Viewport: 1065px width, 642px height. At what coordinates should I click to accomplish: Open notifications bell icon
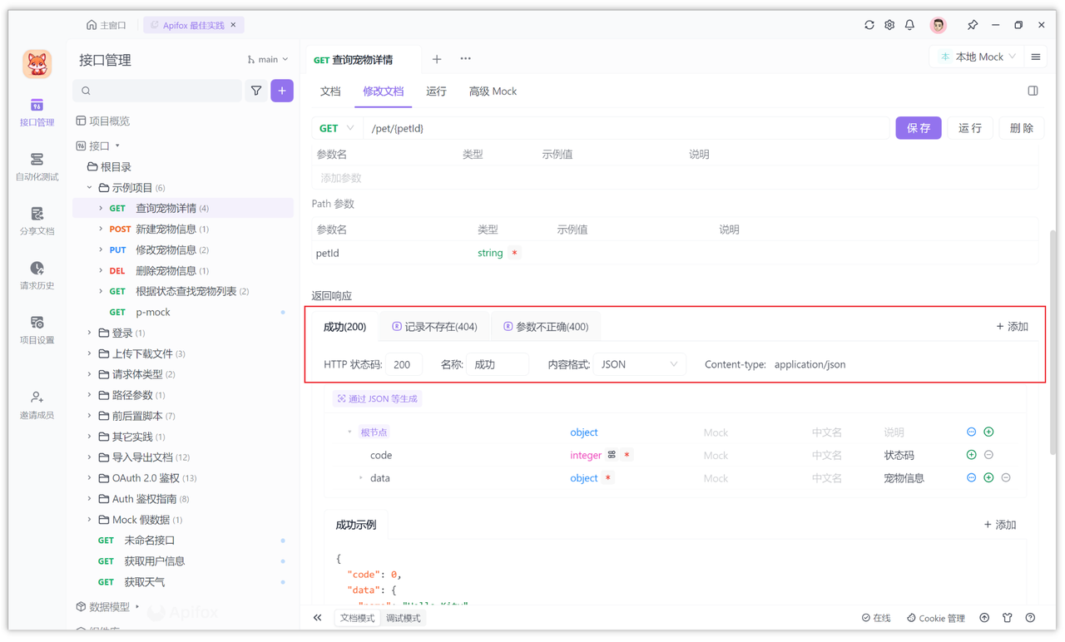(909, 25)
